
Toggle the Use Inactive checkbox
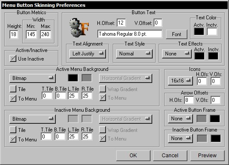pos(13,58)
